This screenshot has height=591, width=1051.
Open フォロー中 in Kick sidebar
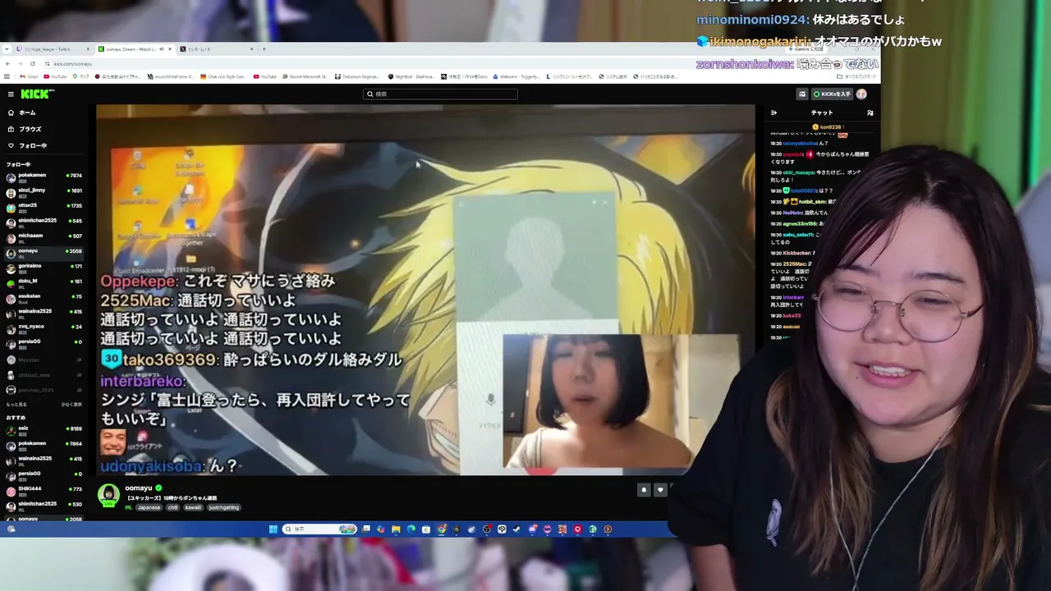33,145
